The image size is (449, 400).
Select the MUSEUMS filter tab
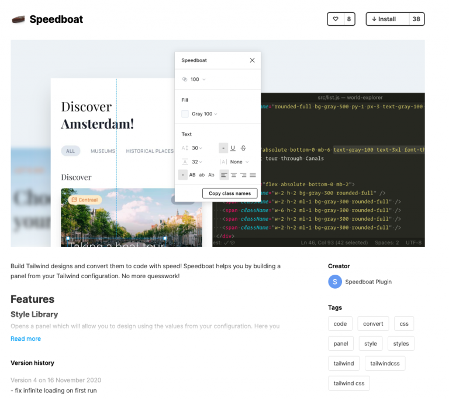tap(103, 151)
